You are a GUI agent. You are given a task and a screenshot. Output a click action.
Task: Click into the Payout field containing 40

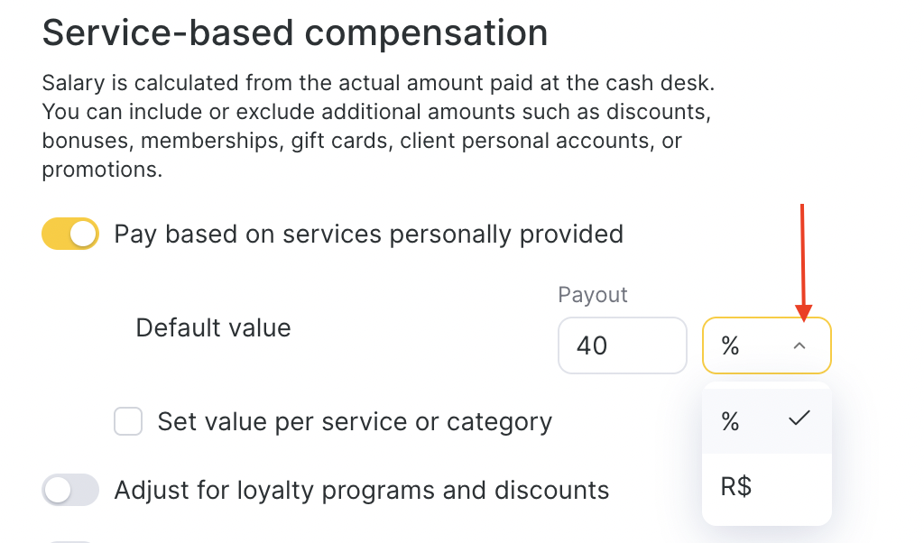[622, 345]
